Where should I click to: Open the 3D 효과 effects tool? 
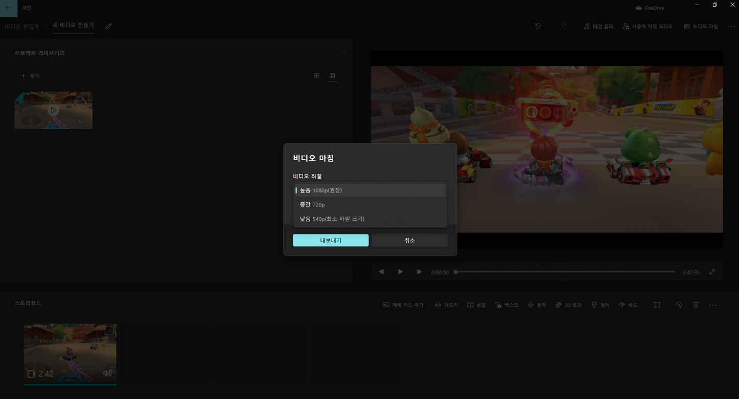pos(568,305)
